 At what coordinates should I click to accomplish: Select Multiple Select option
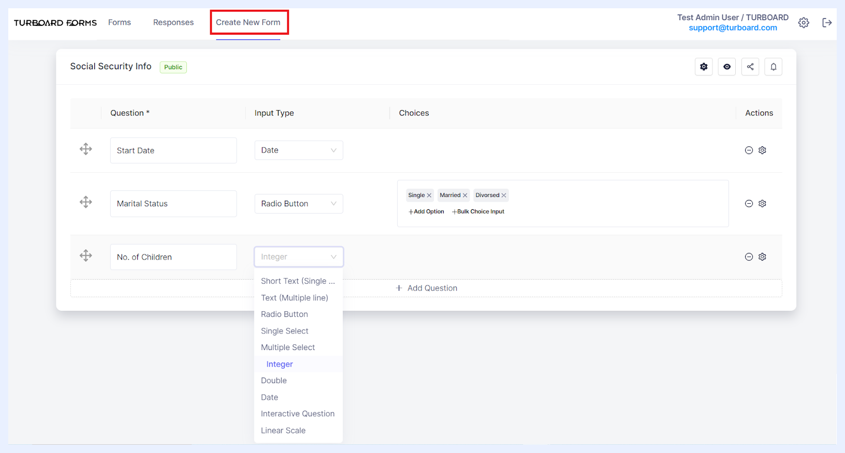tap(298, 348)
